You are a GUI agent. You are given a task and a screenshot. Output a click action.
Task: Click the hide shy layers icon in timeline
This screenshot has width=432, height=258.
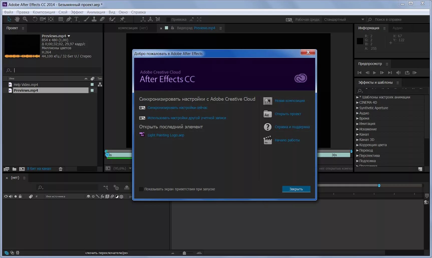coord(127,187)
